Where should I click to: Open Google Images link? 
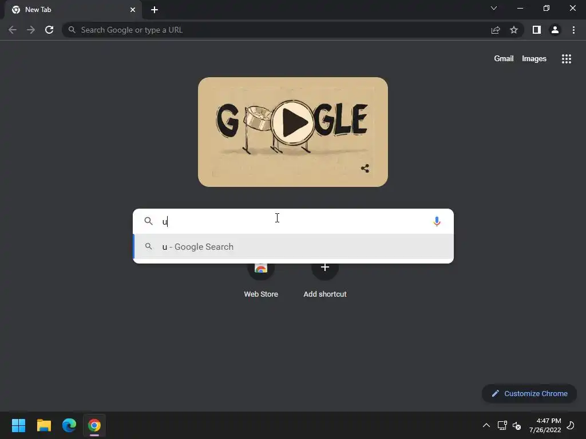coord(534,59)
